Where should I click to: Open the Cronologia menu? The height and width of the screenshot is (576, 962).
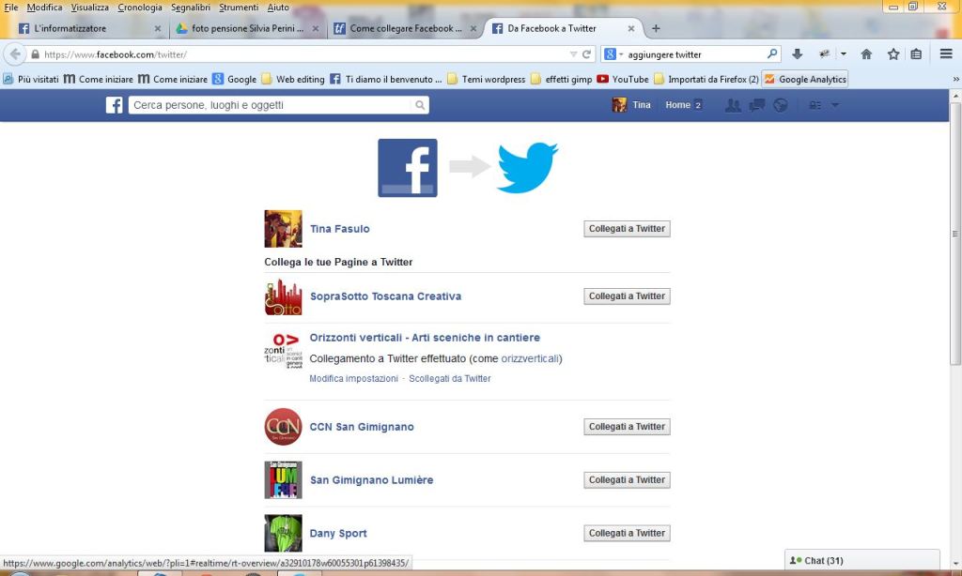point(140,8)
